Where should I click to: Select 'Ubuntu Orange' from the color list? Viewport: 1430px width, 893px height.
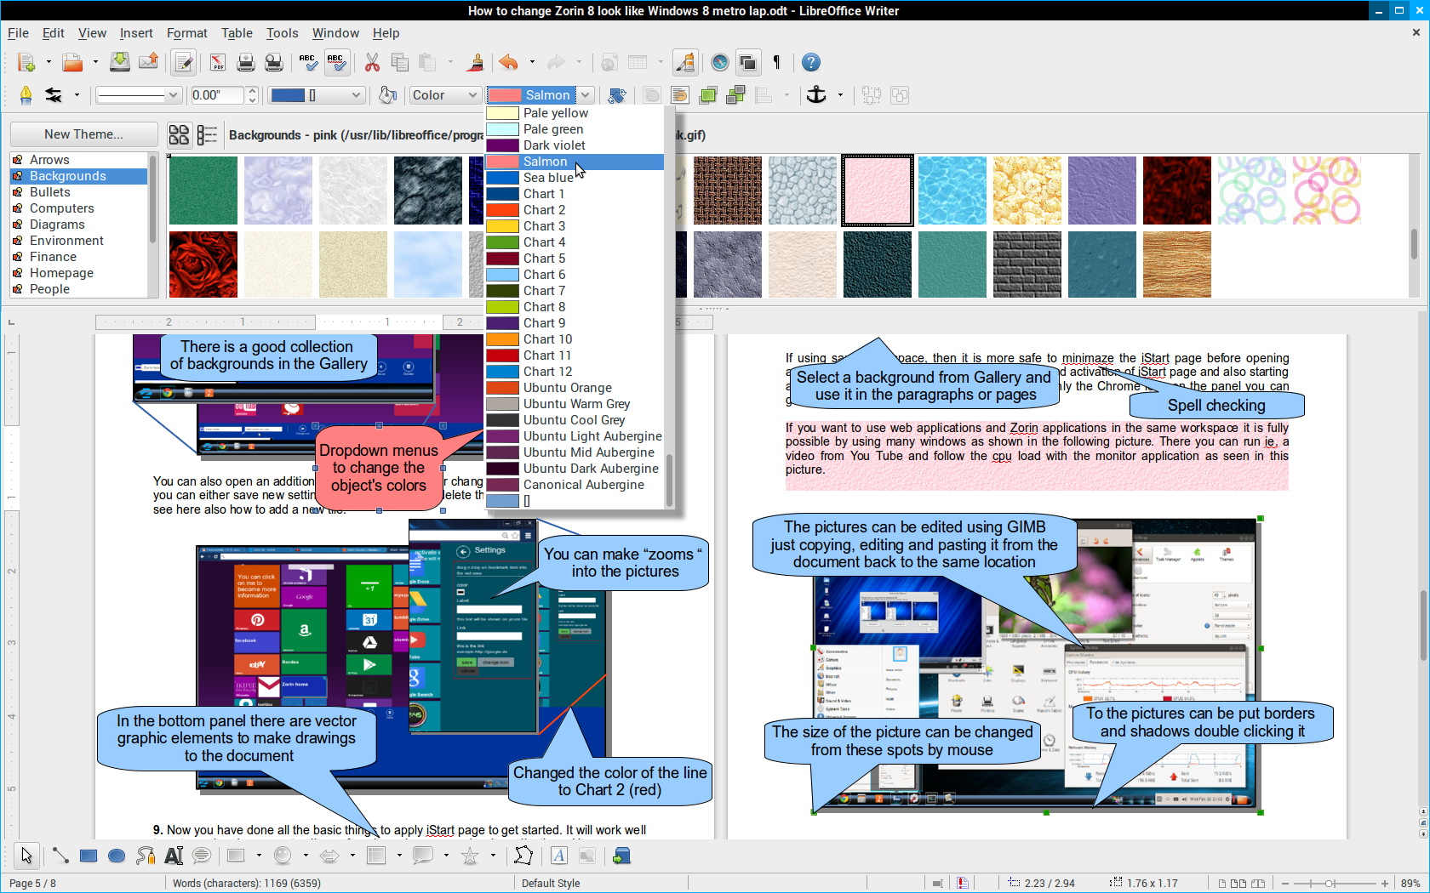click(x=567, y=388)
